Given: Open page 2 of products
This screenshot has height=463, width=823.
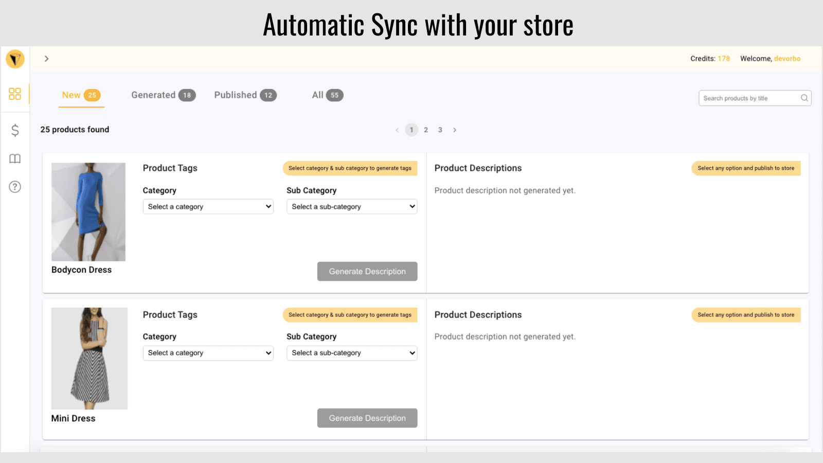Looking at the screenshot, I should 425,130.
